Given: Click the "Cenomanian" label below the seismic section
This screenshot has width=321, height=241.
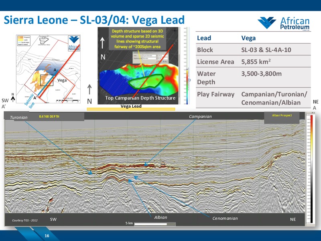Looking at the screenshot, I should coord(225,219).
